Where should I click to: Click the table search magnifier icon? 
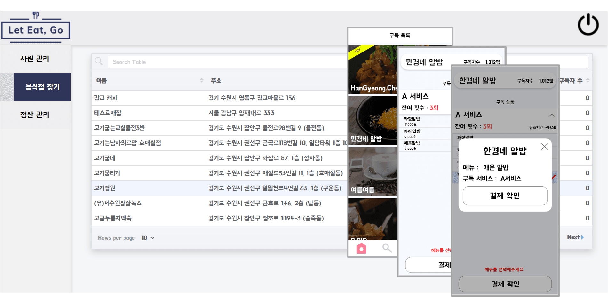[x=99, y=61]
